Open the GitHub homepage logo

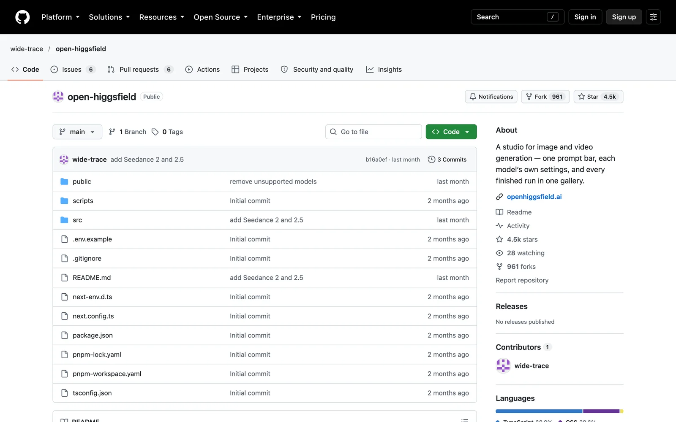[22, 17]
